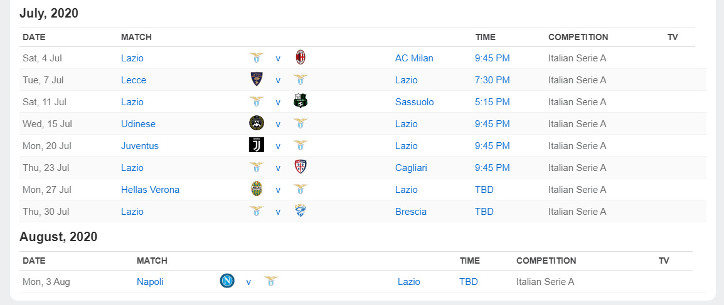Open the Napoli team link

[150, 282]
